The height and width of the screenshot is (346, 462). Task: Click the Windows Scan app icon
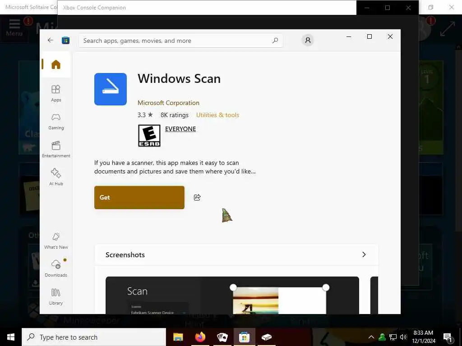111,89
